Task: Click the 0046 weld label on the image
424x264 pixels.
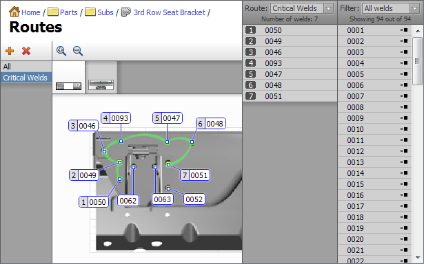Action: coord(83,126)
